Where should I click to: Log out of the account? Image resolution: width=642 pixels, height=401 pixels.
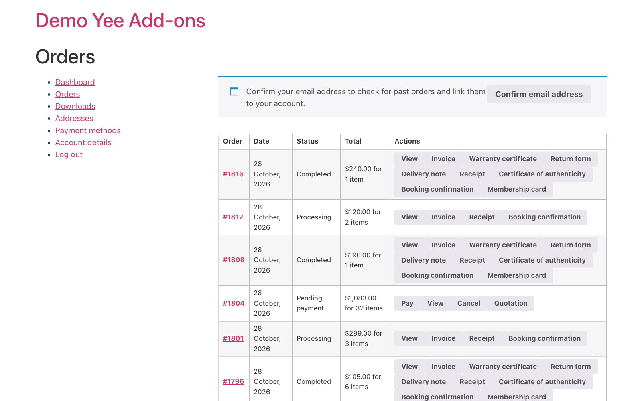tap(69, 154)
